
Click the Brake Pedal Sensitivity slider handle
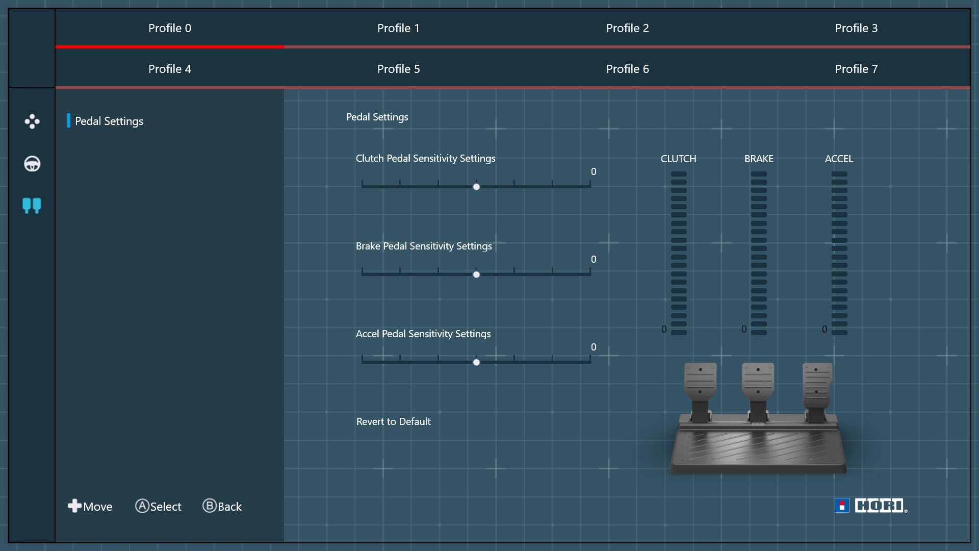click(476, 274)
